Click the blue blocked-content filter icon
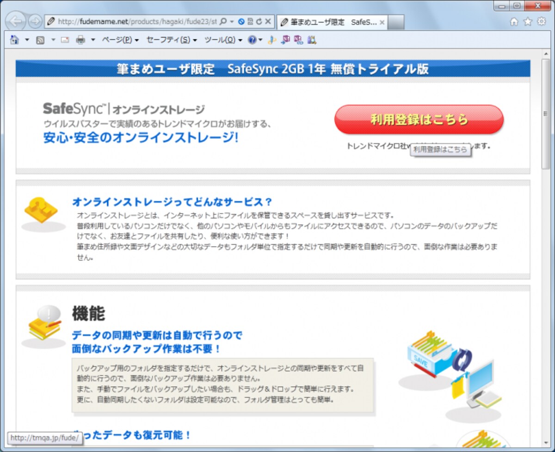The height and width of the screenshot is (452, 555). (x=241, y=22)
